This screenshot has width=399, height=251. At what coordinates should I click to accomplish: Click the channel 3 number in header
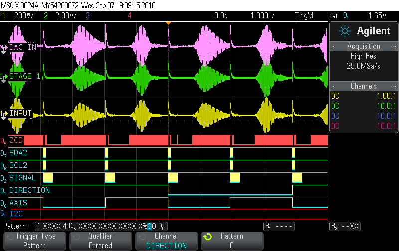pos(88,16)
